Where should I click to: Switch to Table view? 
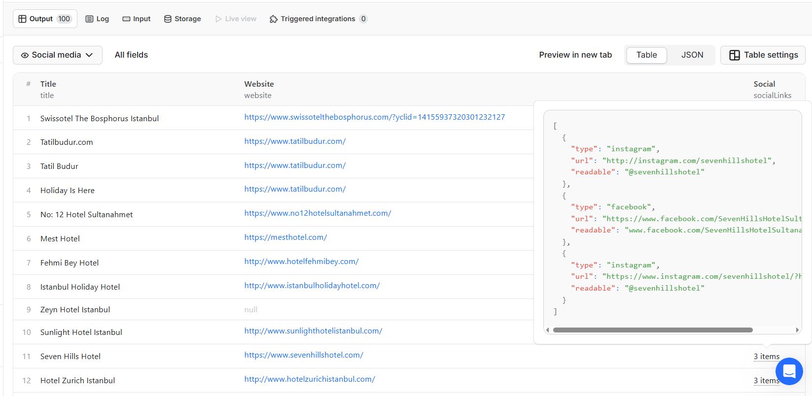(x=646, y=55)
